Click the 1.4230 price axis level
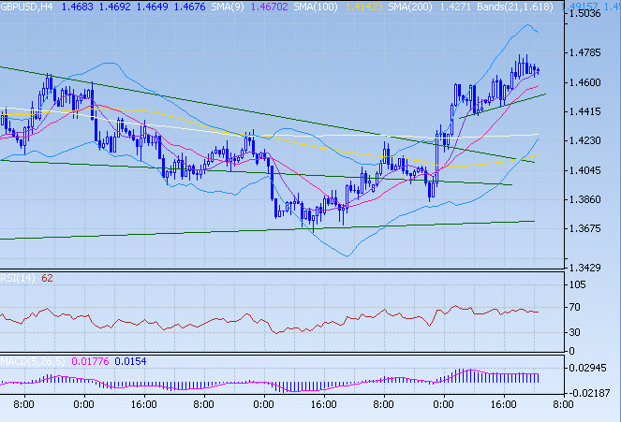621x422 pixels. coord(584,140)
